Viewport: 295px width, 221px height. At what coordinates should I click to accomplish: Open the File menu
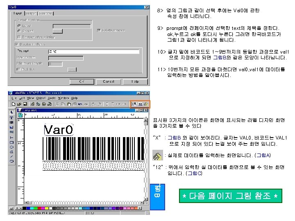(14, 98)
